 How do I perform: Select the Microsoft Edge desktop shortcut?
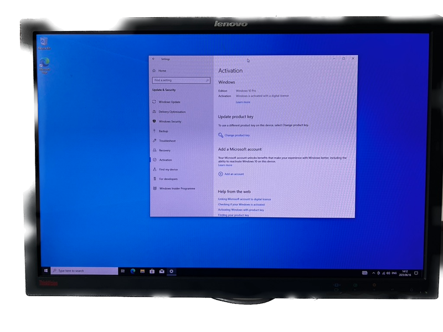tap(44, 65)
